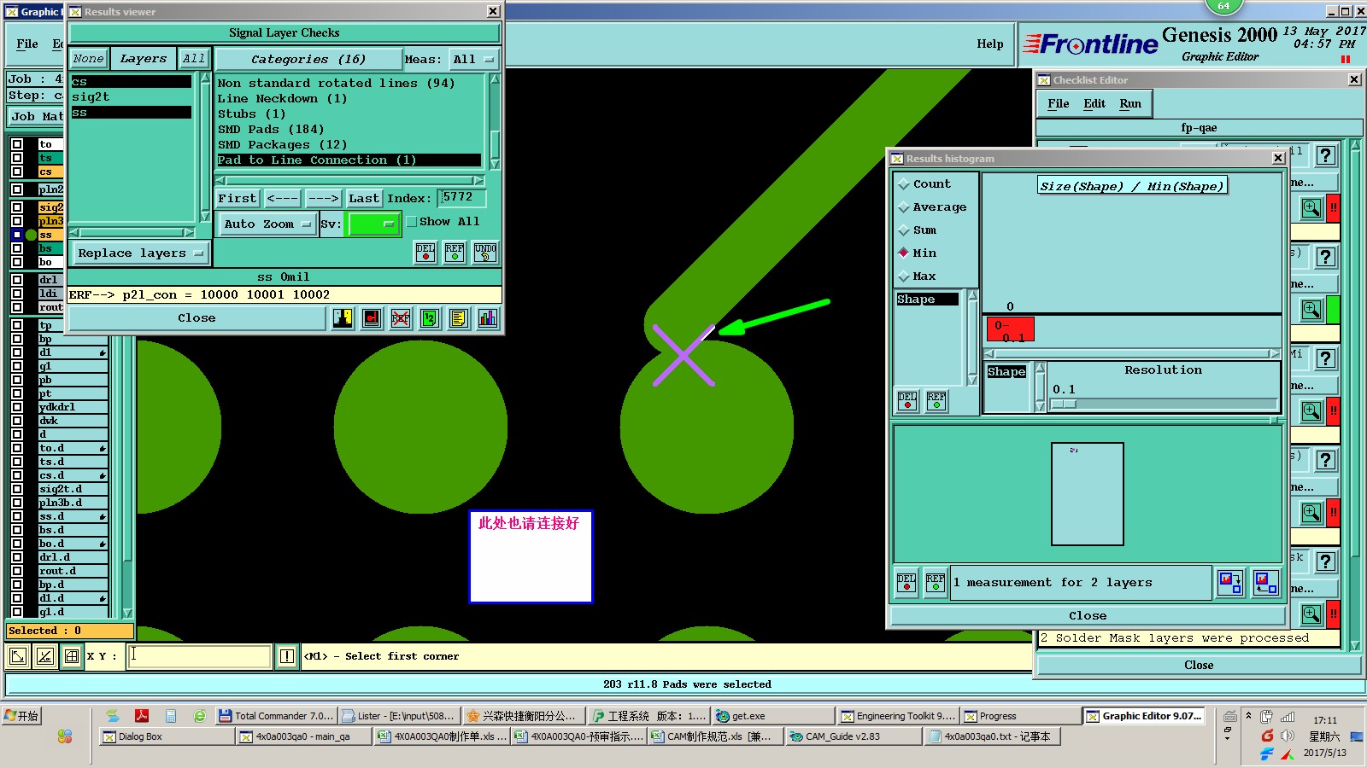Open yellow report notes icon in Results viewer
Viewport: 1367px width, 768px height.
(459, 318)
